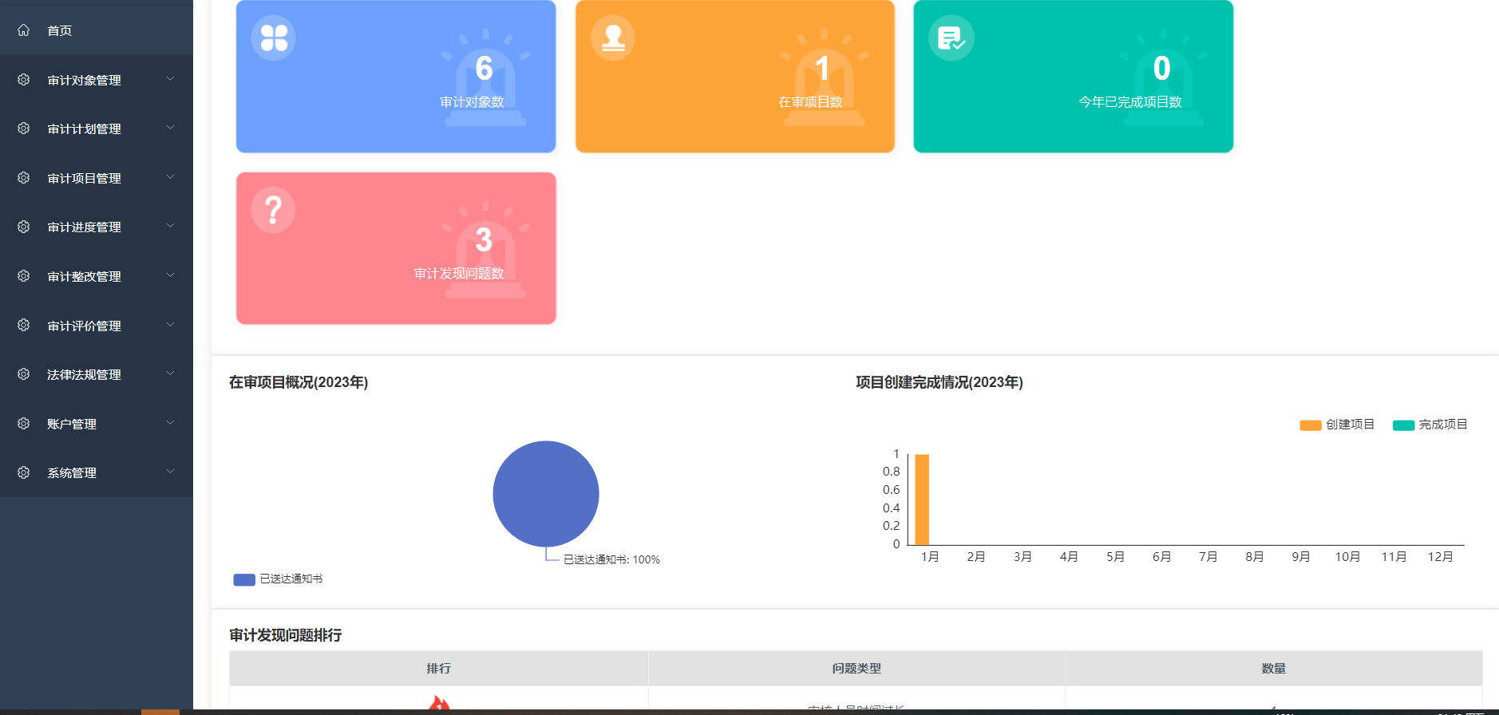Viewport: 1499px width, 715px height.
Task: Click the blue pie chart slice
Action: click(546, 494)
